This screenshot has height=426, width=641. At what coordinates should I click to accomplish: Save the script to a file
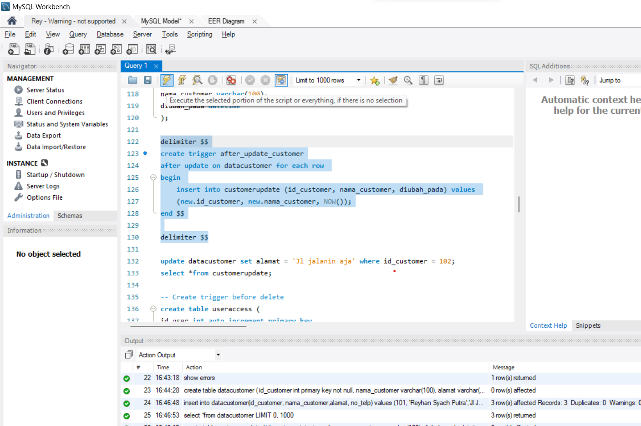[148, 80]
